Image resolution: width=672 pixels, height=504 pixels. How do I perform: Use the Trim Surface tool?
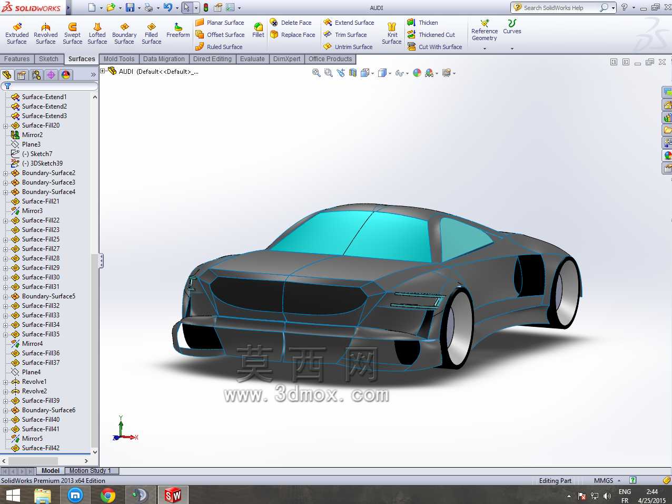point(345,35)
